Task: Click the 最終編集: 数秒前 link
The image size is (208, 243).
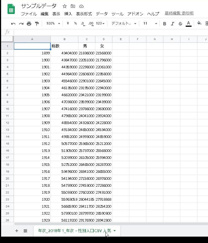Action: coord(179,13)
